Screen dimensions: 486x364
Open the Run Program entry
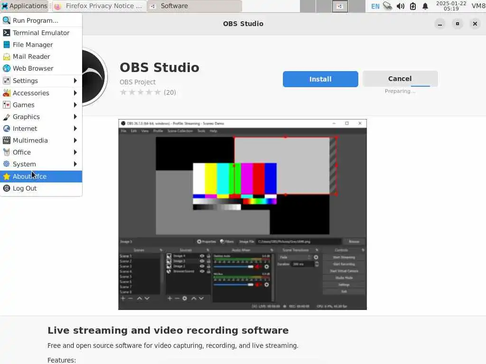tap(41, 20)
